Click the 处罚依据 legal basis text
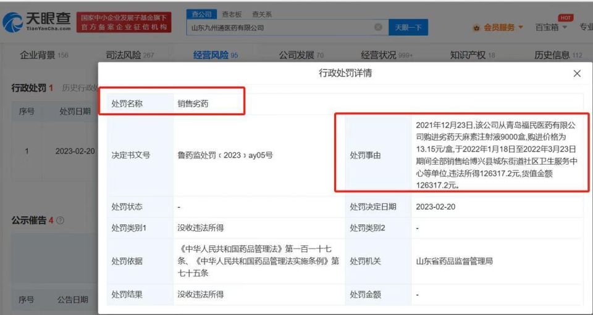The image size is (593, 315). [258, 261]
